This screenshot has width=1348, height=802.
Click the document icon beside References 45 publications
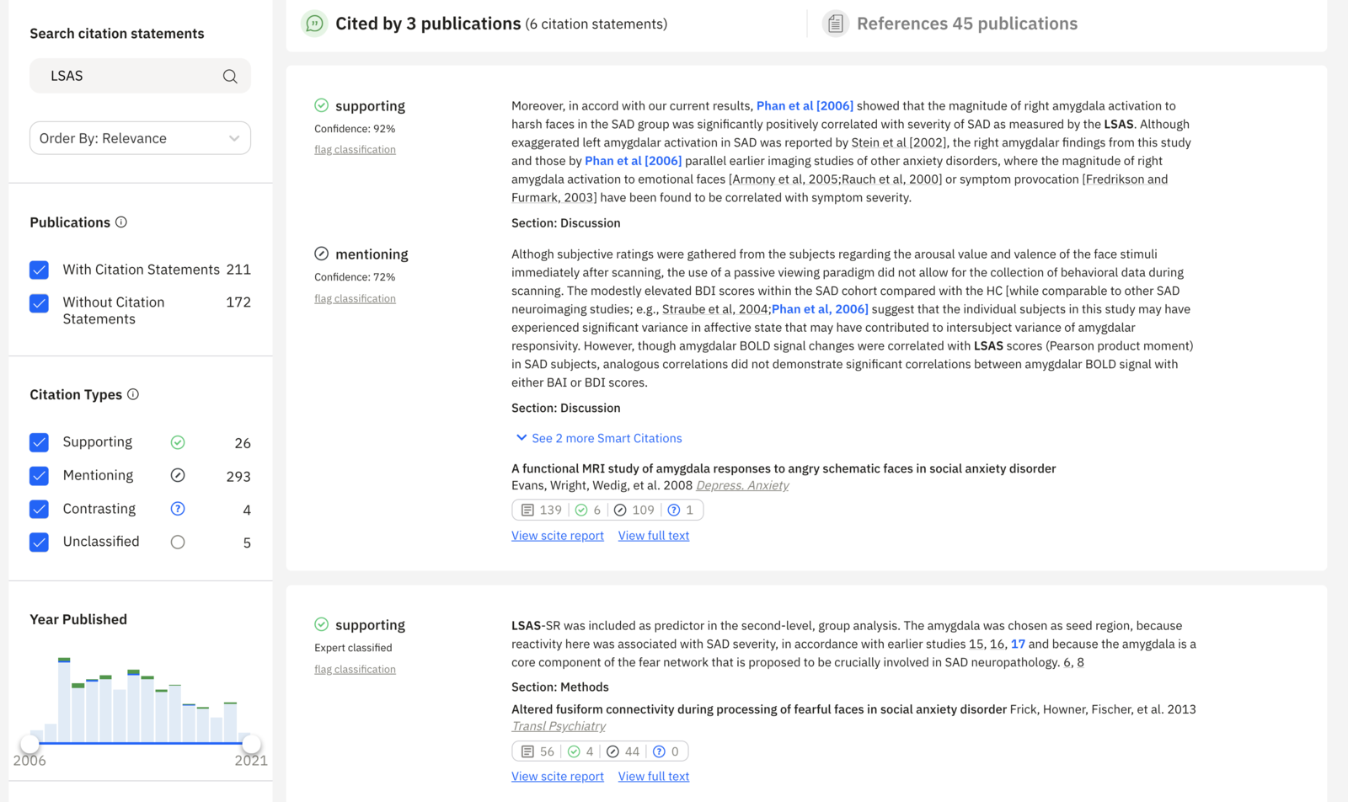coord(835,23)
